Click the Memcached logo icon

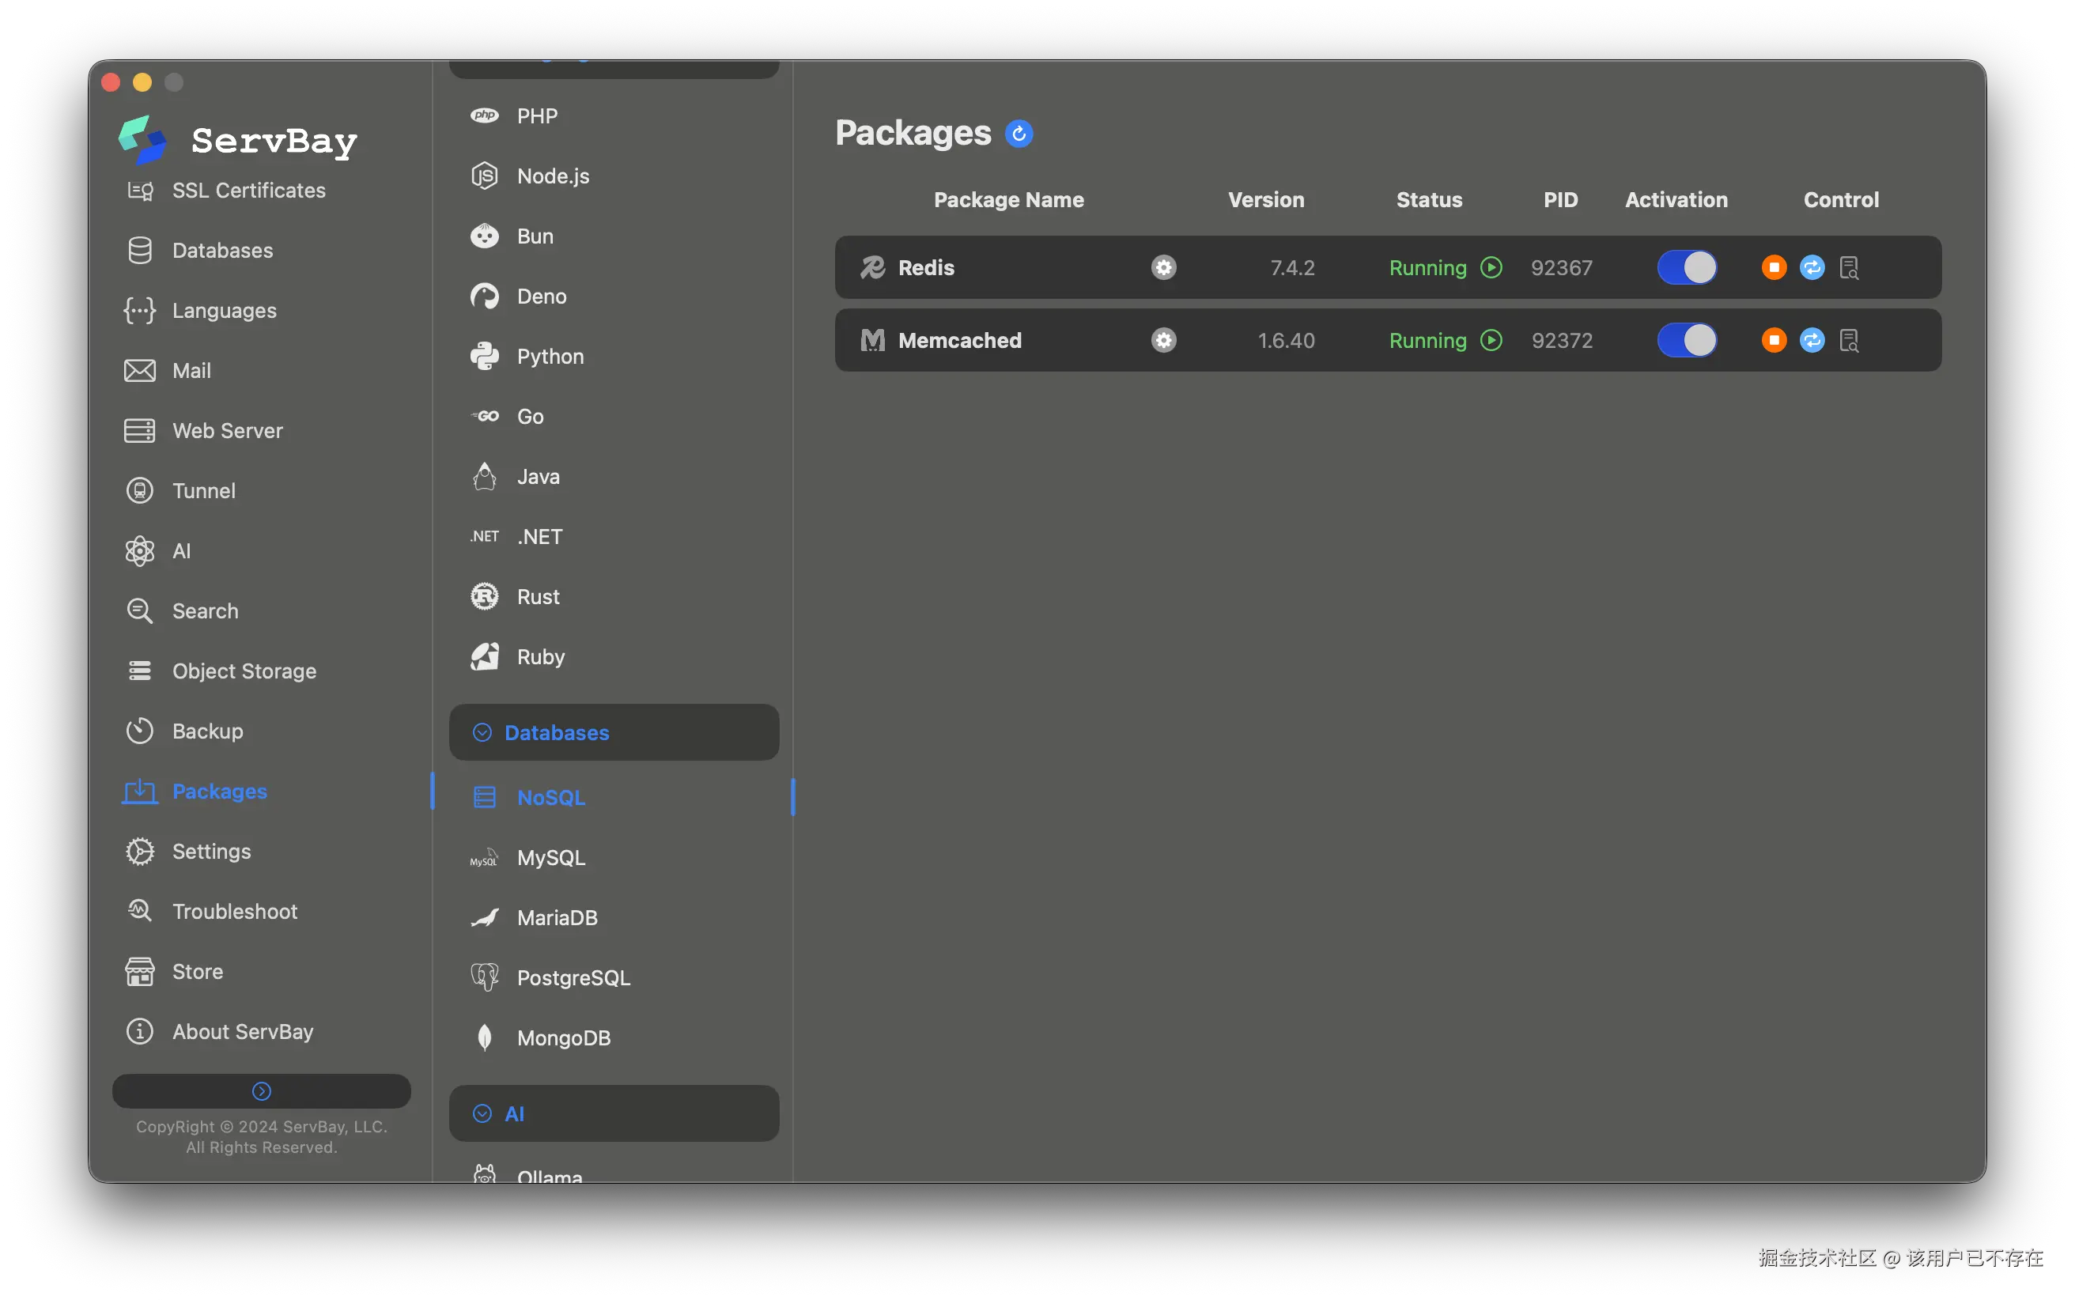872,341
